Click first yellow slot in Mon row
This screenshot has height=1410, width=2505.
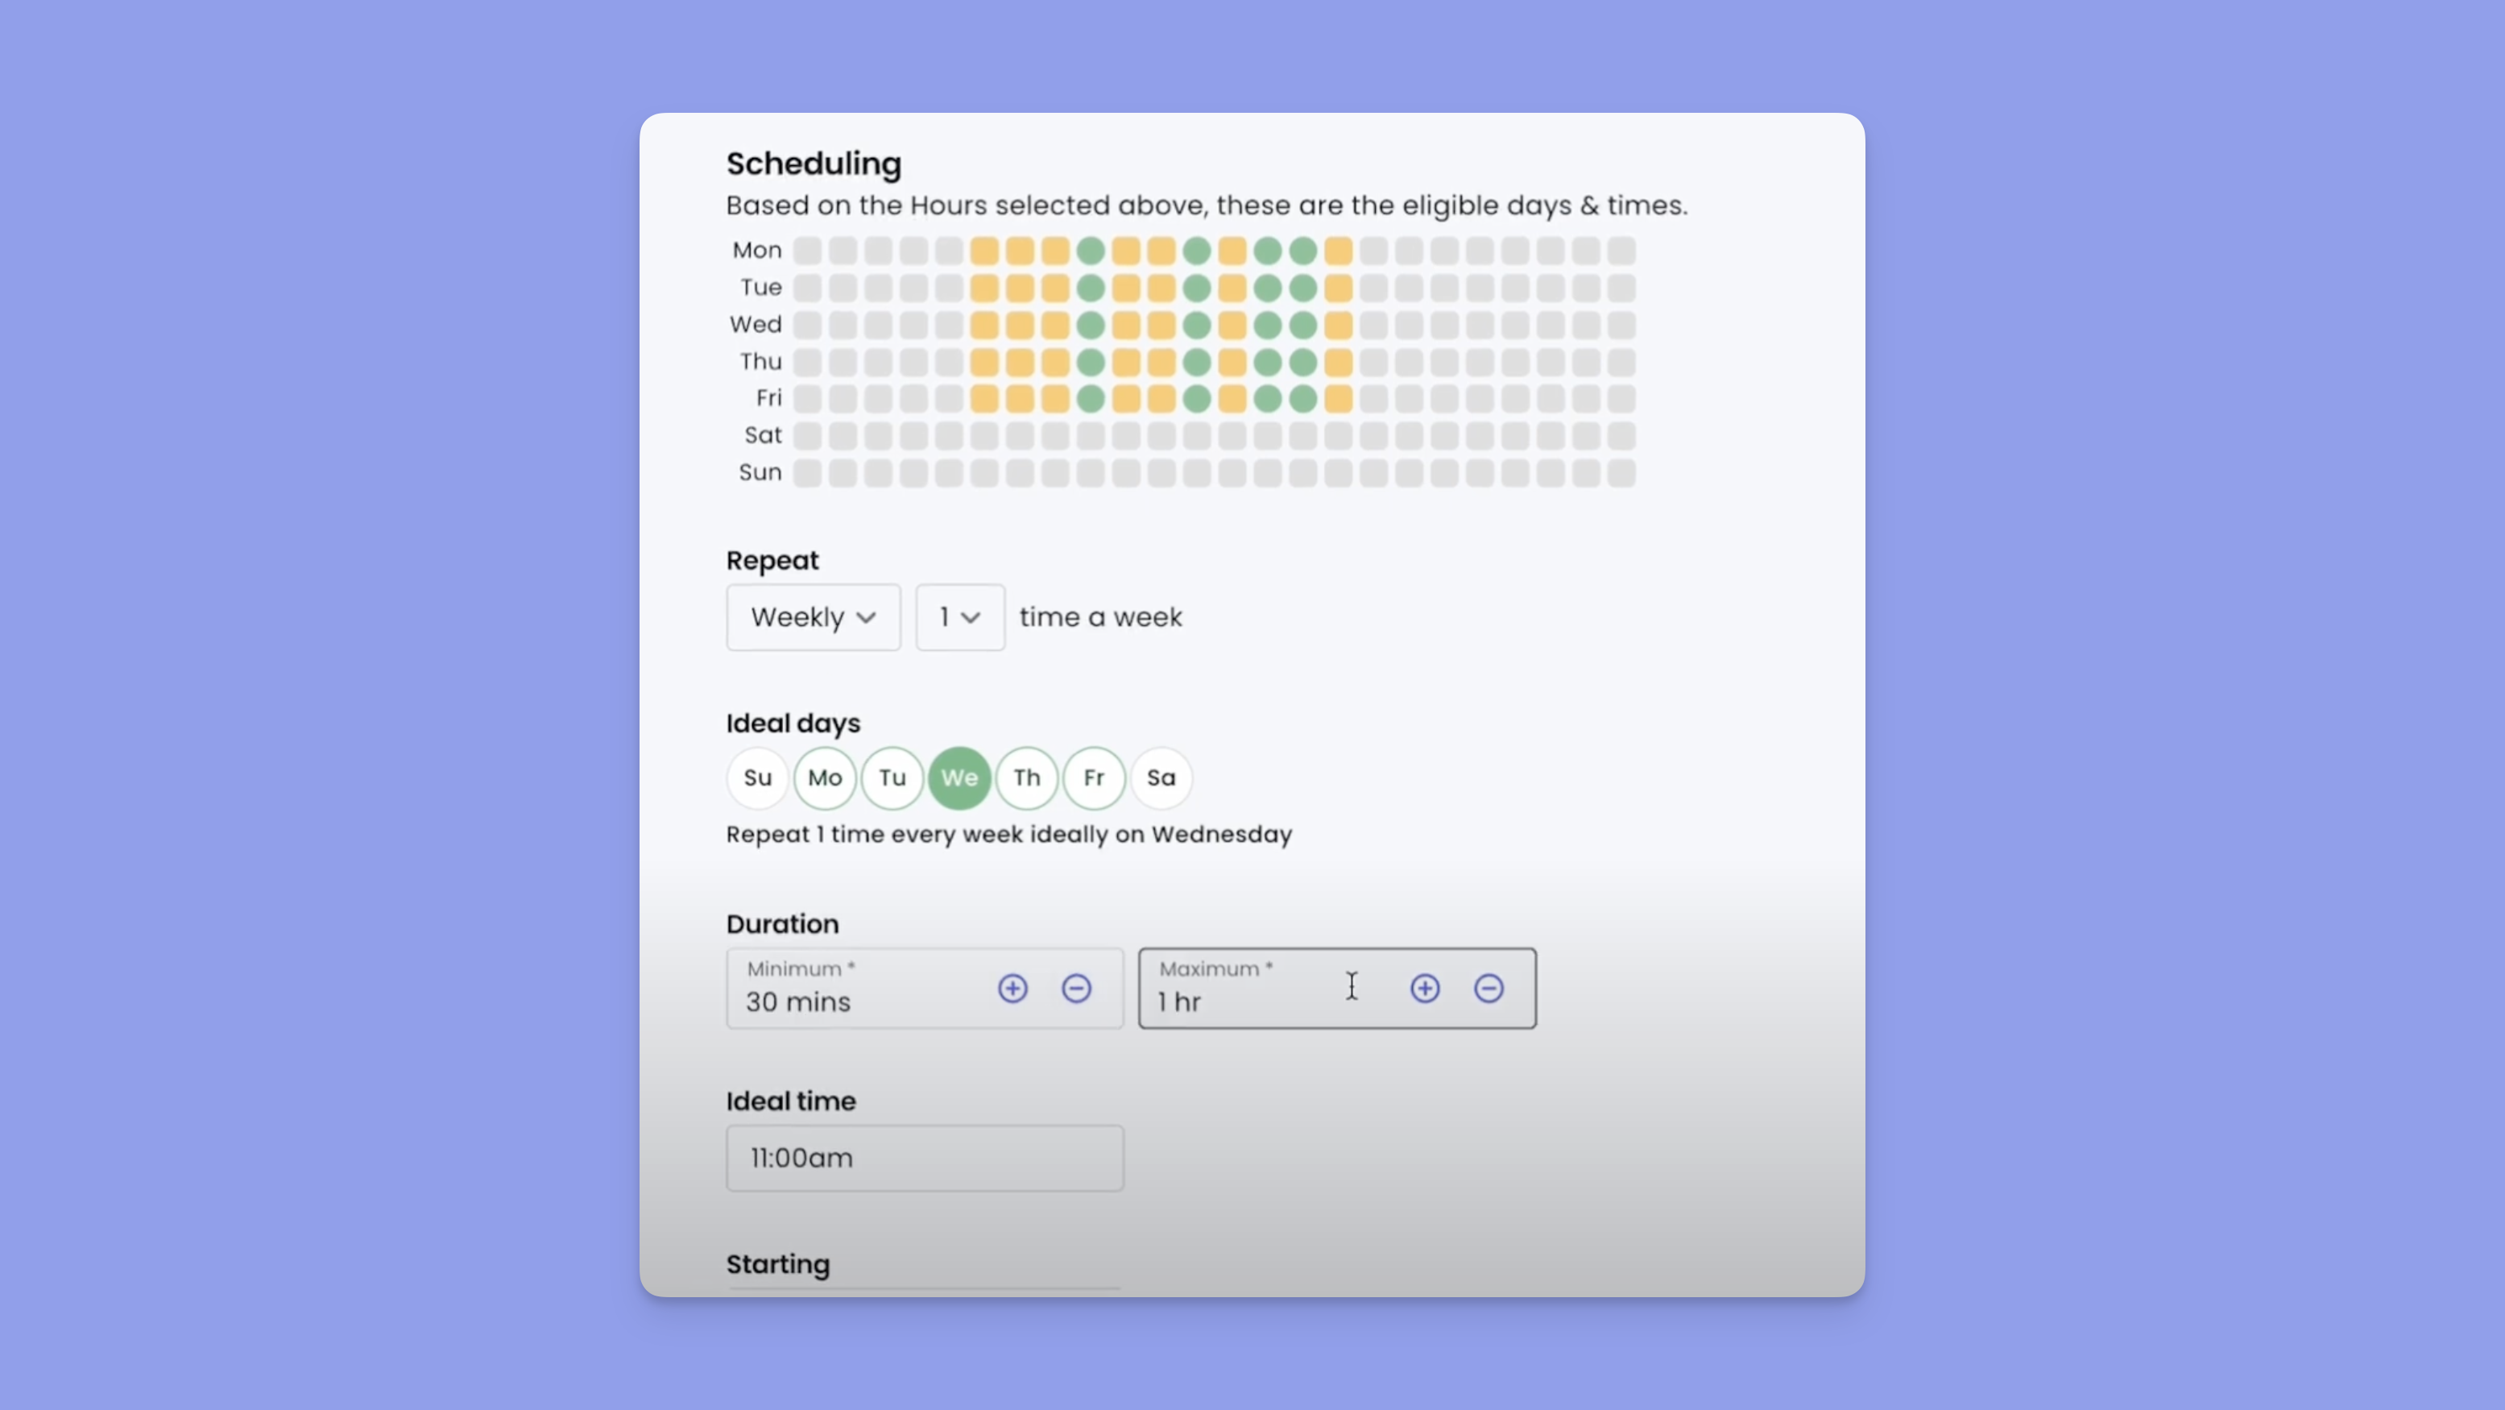pos(984,251)
